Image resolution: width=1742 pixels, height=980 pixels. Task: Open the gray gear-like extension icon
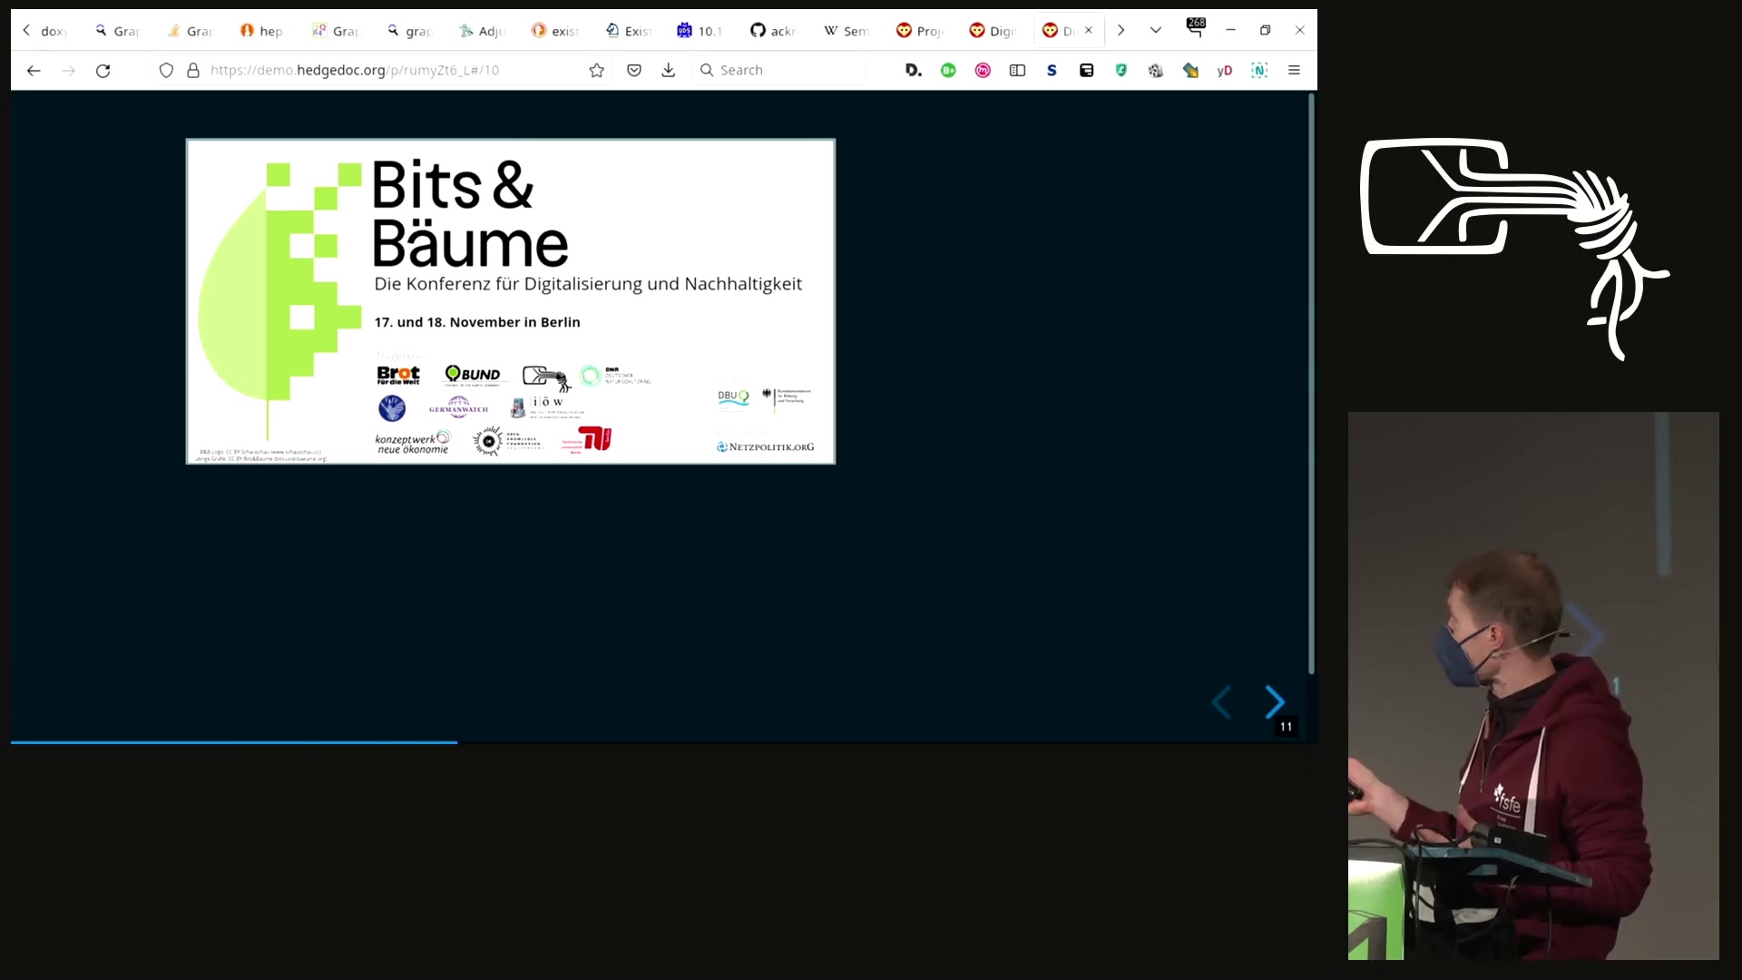point(1155,70)
